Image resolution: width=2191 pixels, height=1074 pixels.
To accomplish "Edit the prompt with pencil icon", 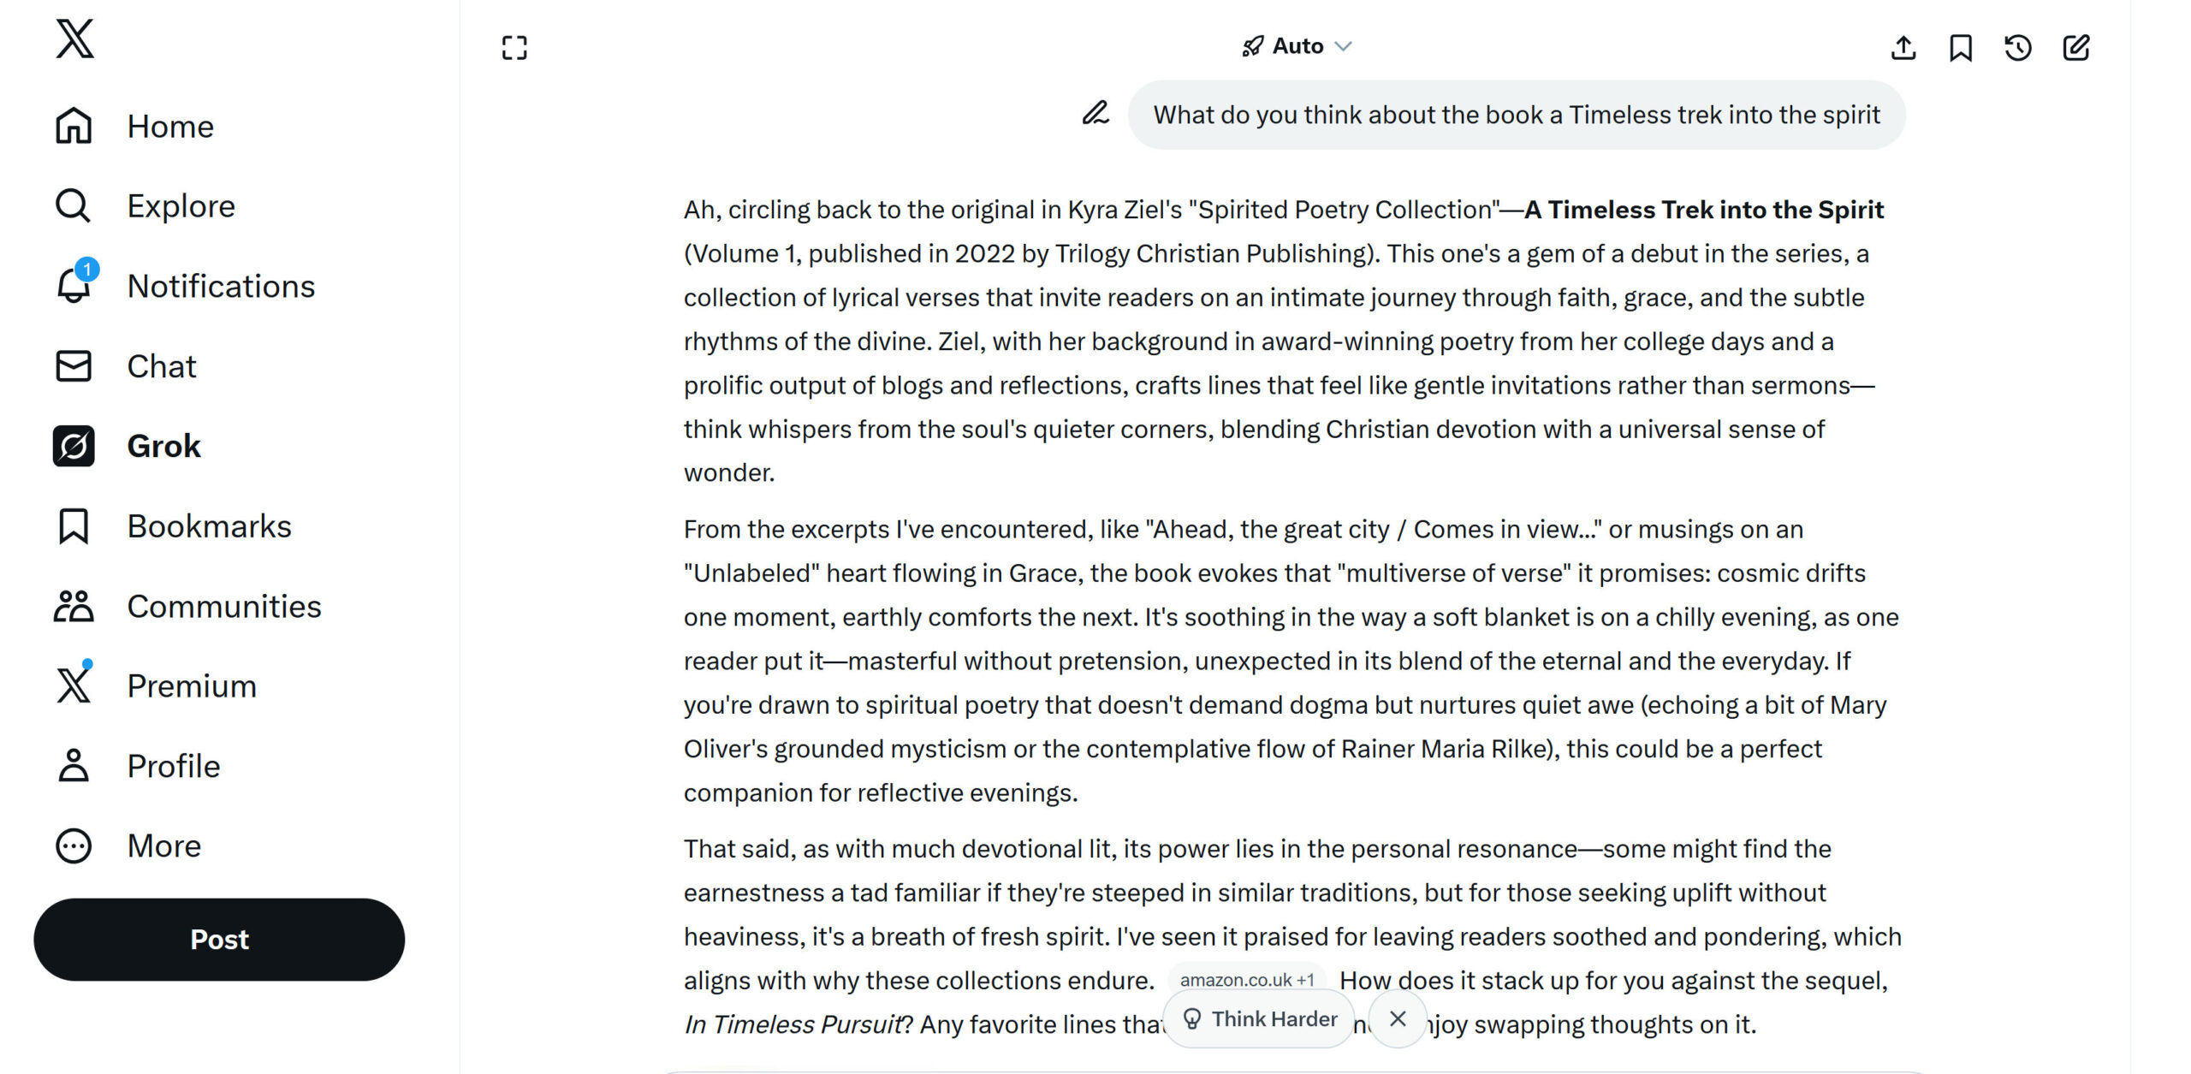I will pos(1095,114).
